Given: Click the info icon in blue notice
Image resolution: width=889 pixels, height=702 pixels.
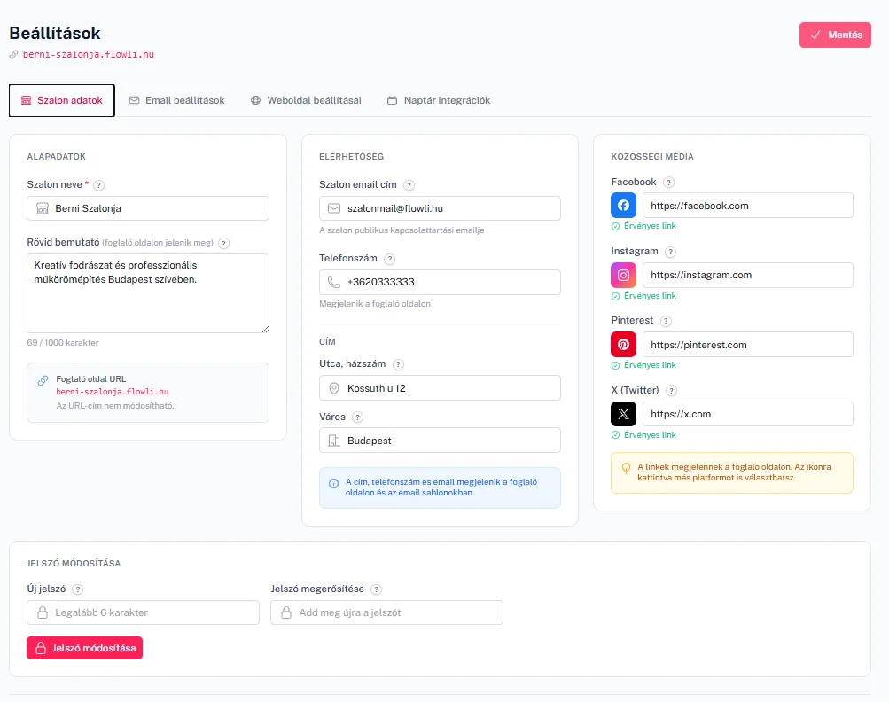Looking at the screenshot, I should tap(334, 484).
